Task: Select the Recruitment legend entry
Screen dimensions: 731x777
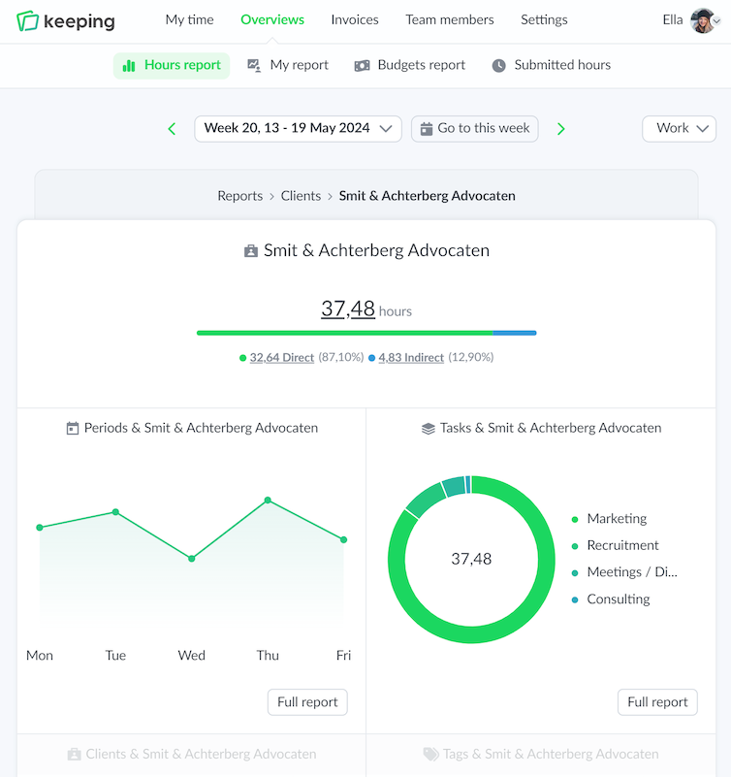Action: pos(616,545)
